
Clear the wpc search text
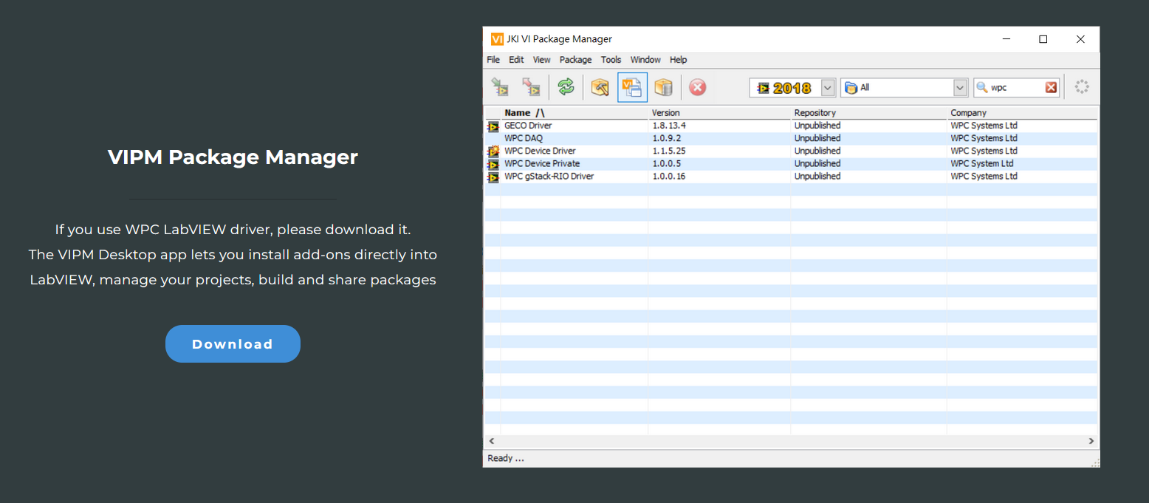point(1052,86)
